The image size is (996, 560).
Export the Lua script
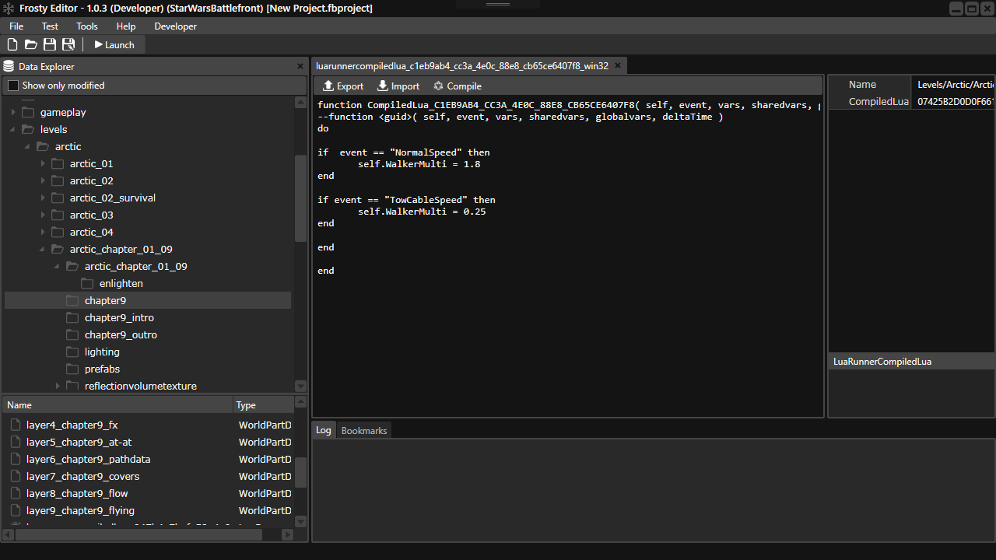[343, 86]
